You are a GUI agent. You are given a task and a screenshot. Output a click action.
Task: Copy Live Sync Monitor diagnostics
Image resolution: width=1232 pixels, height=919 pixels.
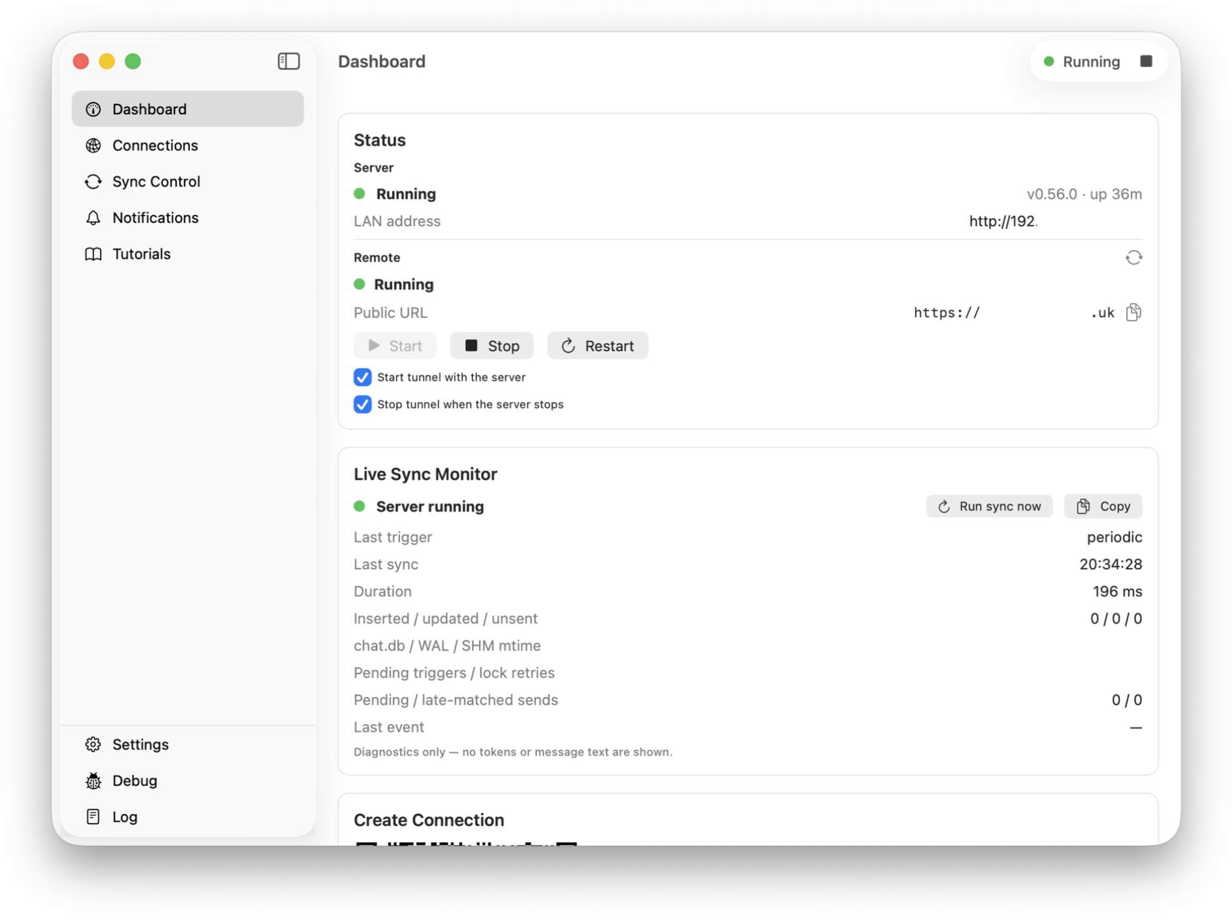pyautogui.click(x=1103, y=506)
